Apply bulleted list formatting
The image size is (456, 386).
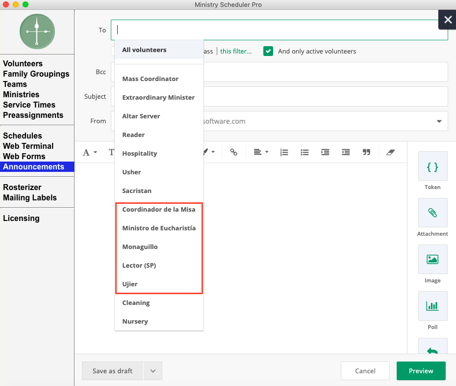[304, 152]
